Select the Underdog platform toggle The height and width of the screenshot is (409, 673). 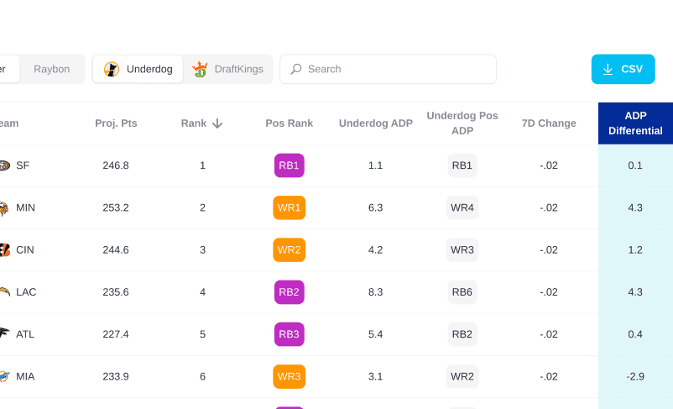[138, 69]
